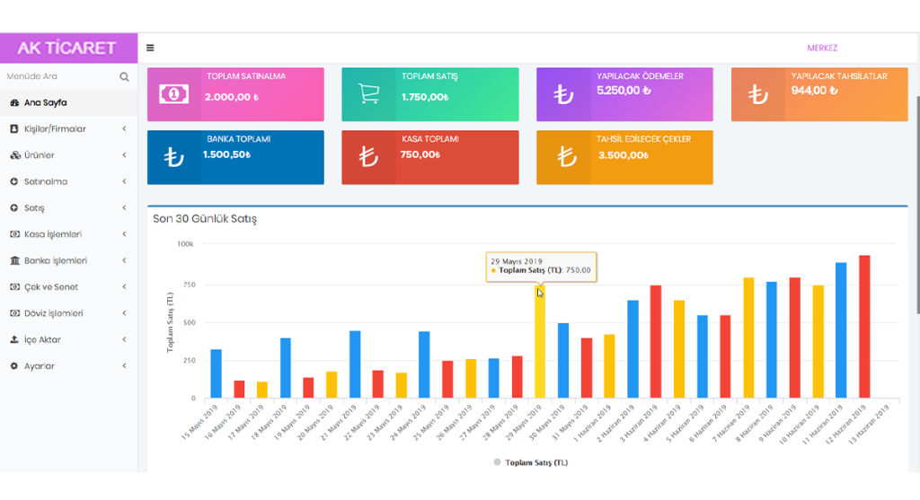Click the hamburger menu toggle icon
This screenshot has height=500, width=920.
click(x=150, y=48)
